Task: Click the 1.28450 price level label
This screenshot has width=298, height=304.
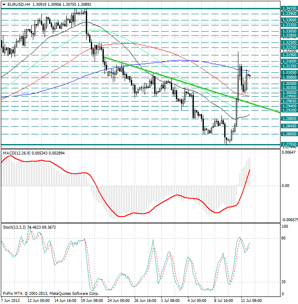Action: (x=289, y=126)
